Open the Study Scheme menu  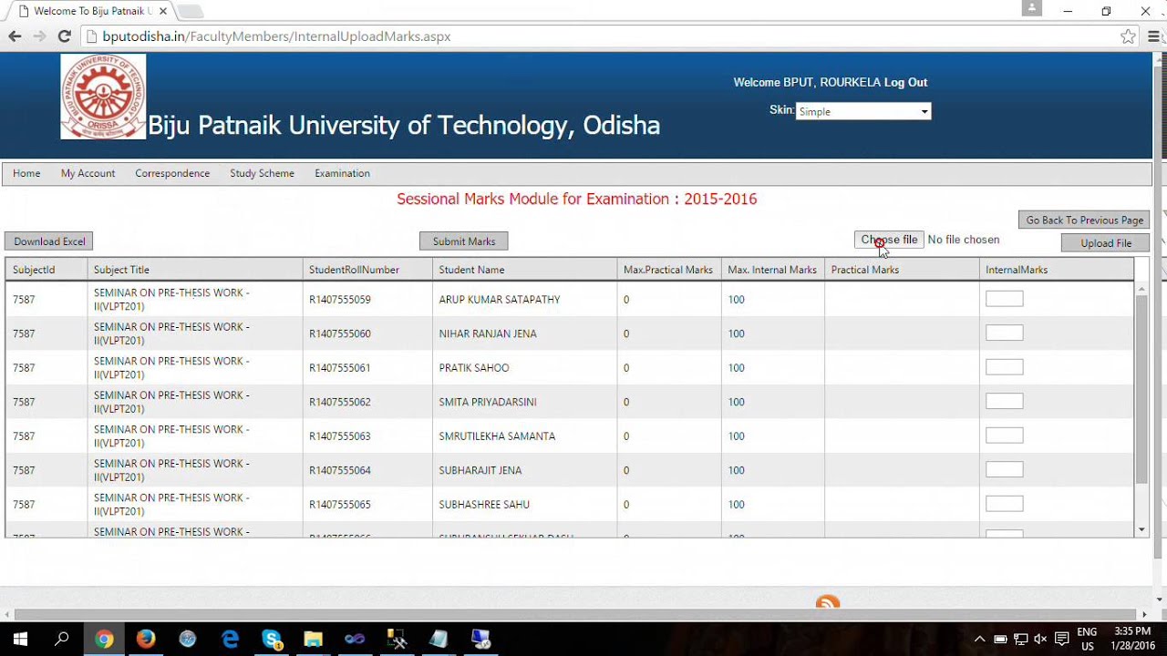coord(262,173)
